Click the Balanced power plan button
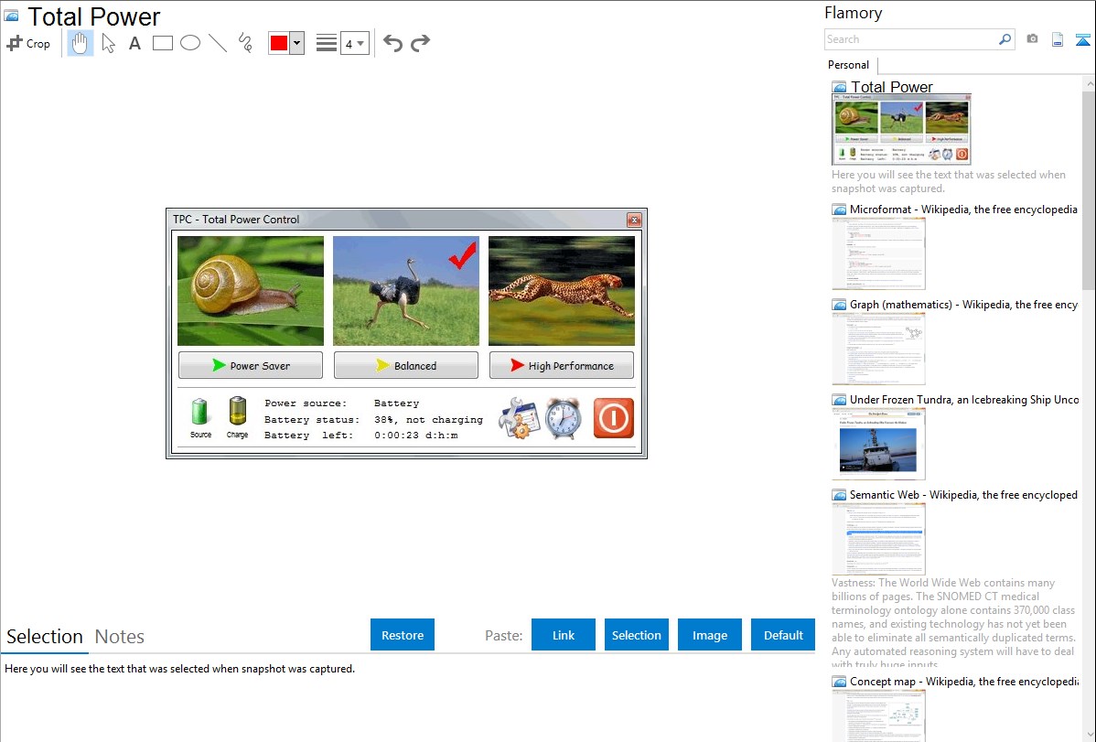This screenshot has height=742, width=1096. pos(406,365)
